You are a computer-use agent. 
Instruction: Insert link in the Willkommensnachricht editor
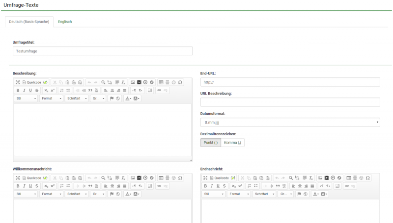(x=159, y=186)
